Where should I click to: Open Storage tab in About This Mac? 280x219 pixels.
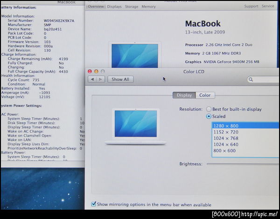(132, 7)
